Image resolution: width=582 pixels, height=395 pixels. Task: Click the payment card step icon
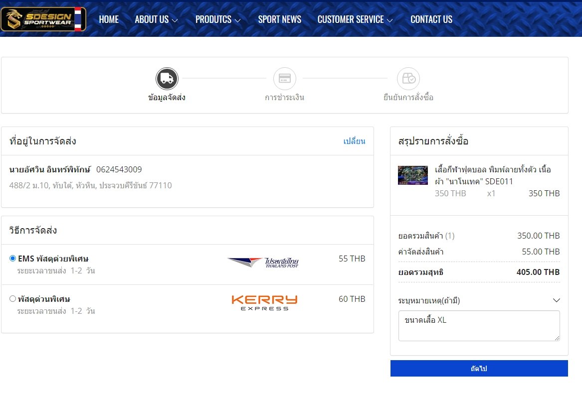pyautogui.click(x=284, y=79)
